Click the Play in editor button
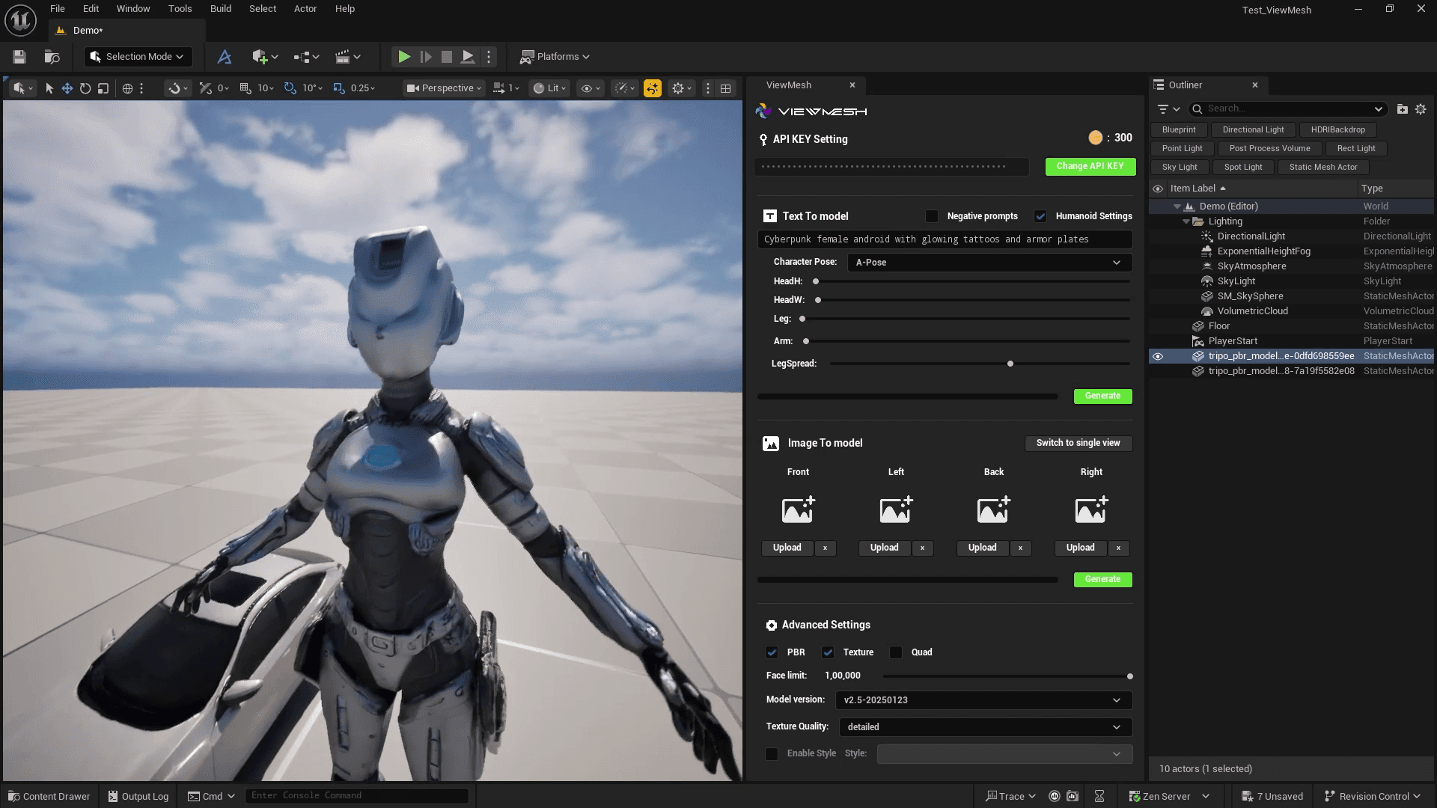 (403, 57)
